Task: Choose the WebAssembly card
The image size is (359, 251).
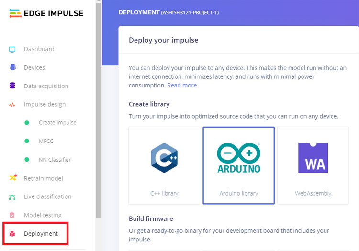Action: click(x=313, y=165)
